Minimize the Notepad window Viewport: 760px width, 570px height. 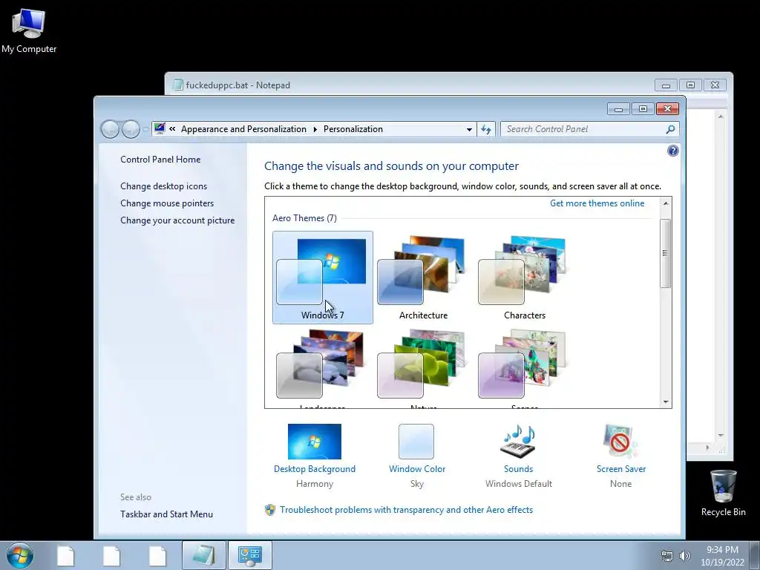point(666,85)
